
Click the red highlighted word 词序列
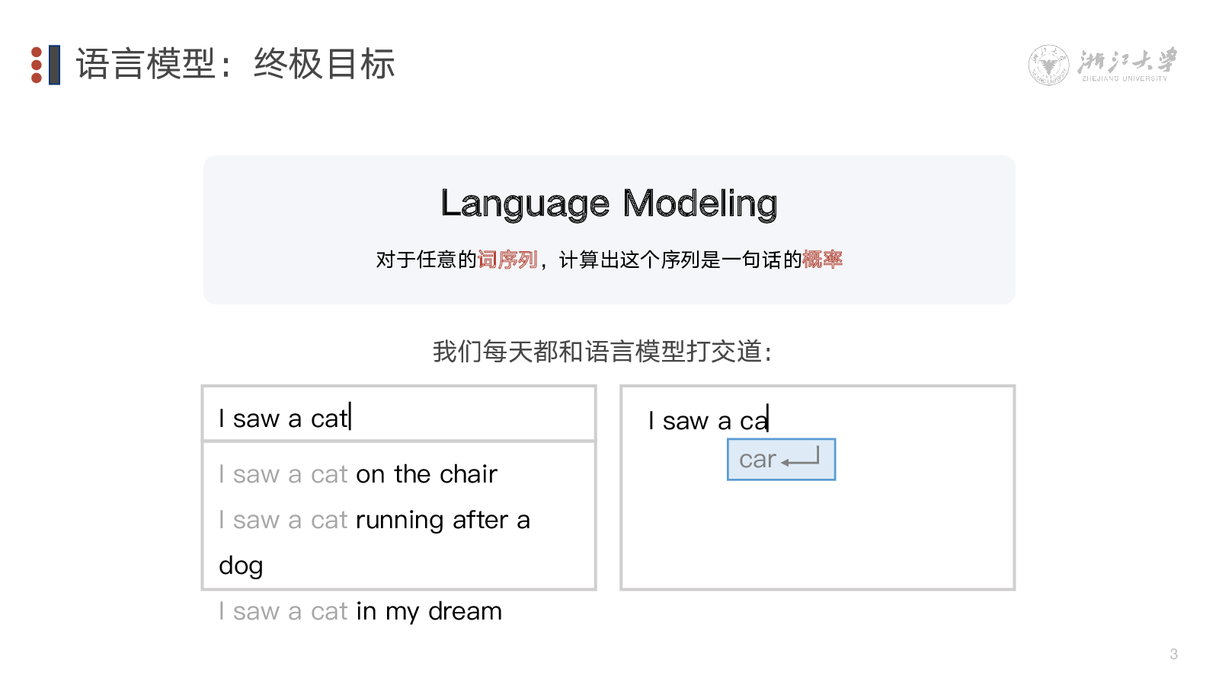pos(507,260)
